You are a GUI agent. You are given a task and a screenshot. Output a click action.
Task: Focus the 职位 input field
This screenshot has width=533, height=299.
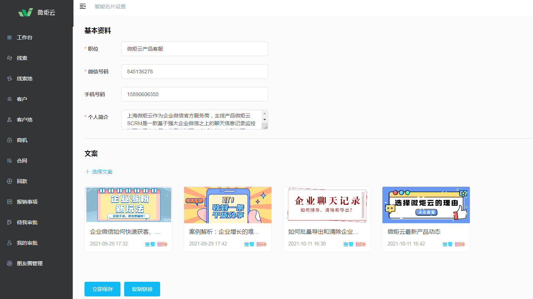[195, 49]
